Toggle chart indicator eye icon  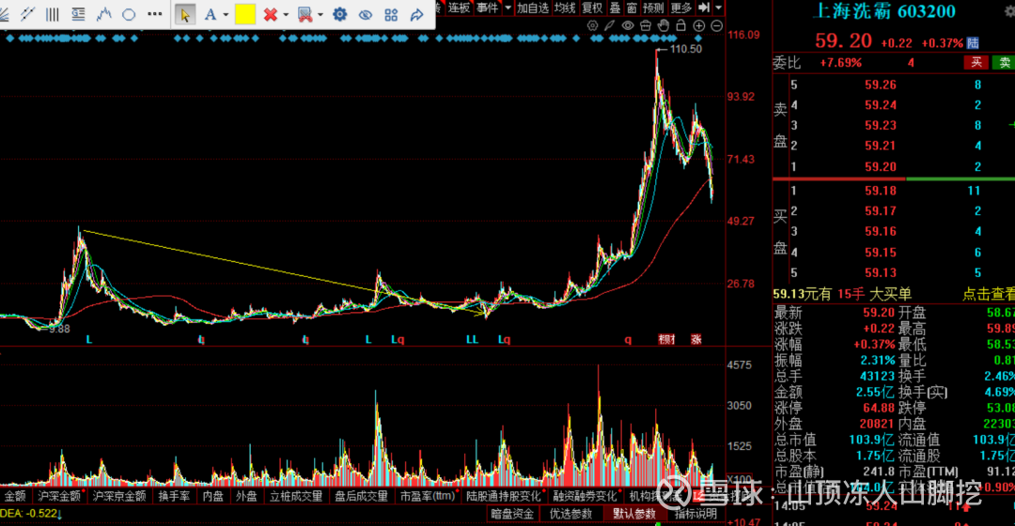pos(628,26)
